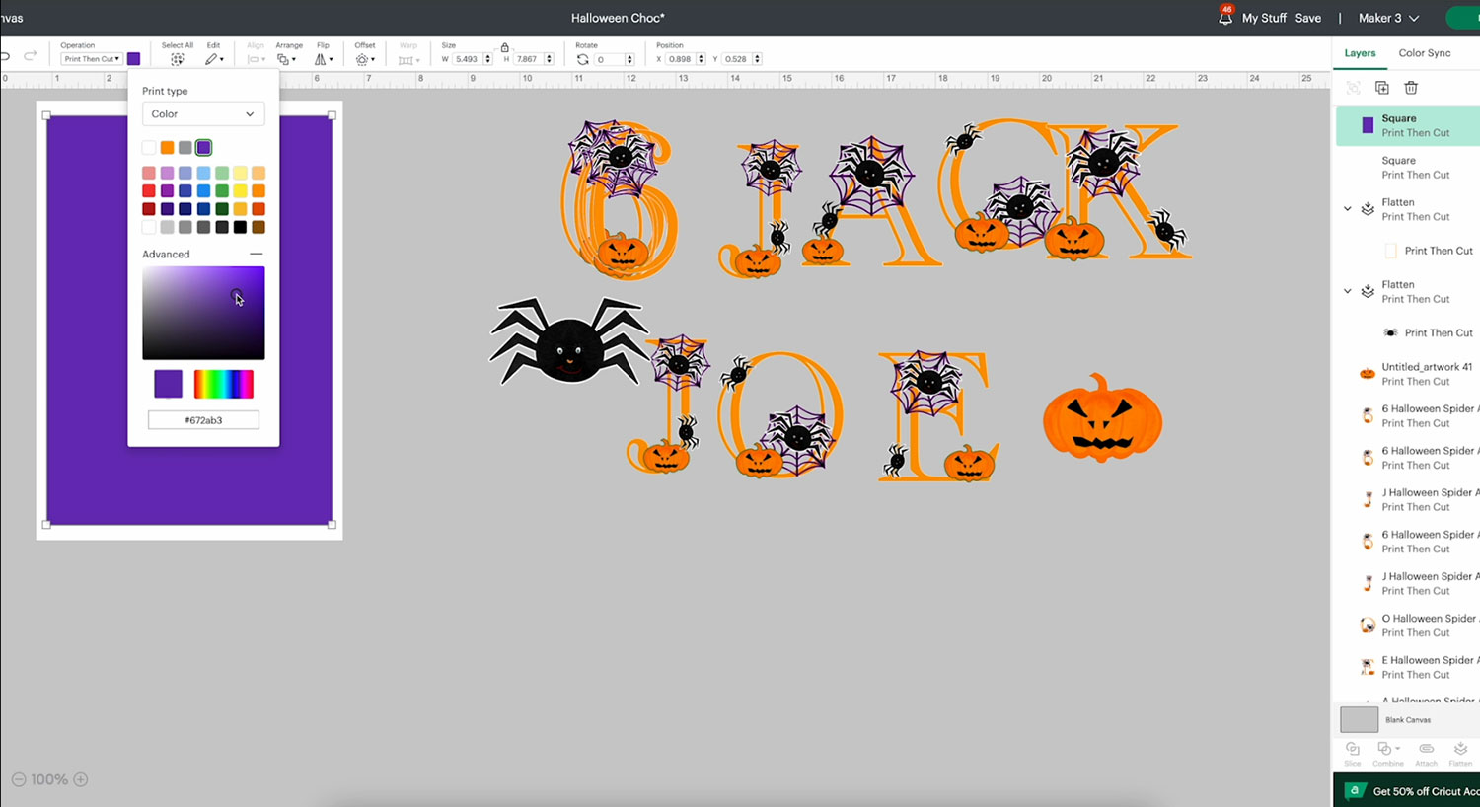Viewport: 1480px width, 807px height.
Task: Delete layer using the trash icon
Action: tap(1411, 88)
